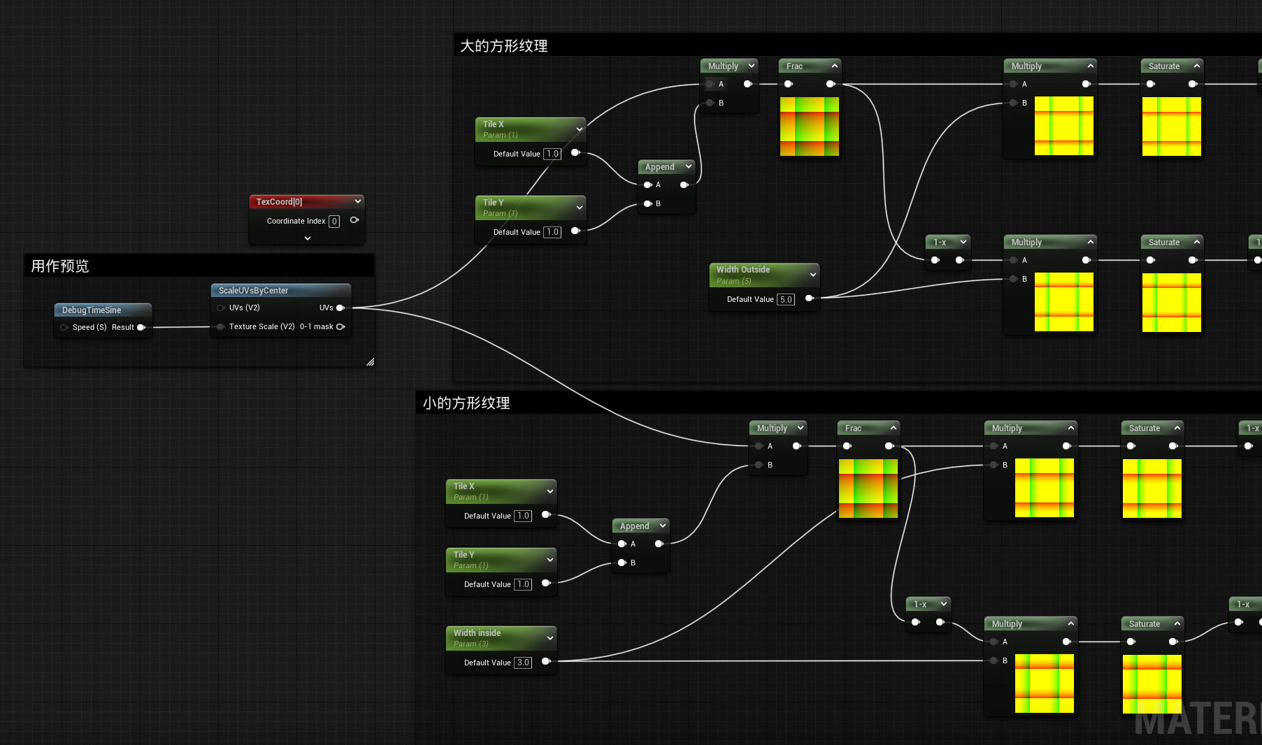Toggle Append node chevron in 大的方形纹理

tap(689, 166)
